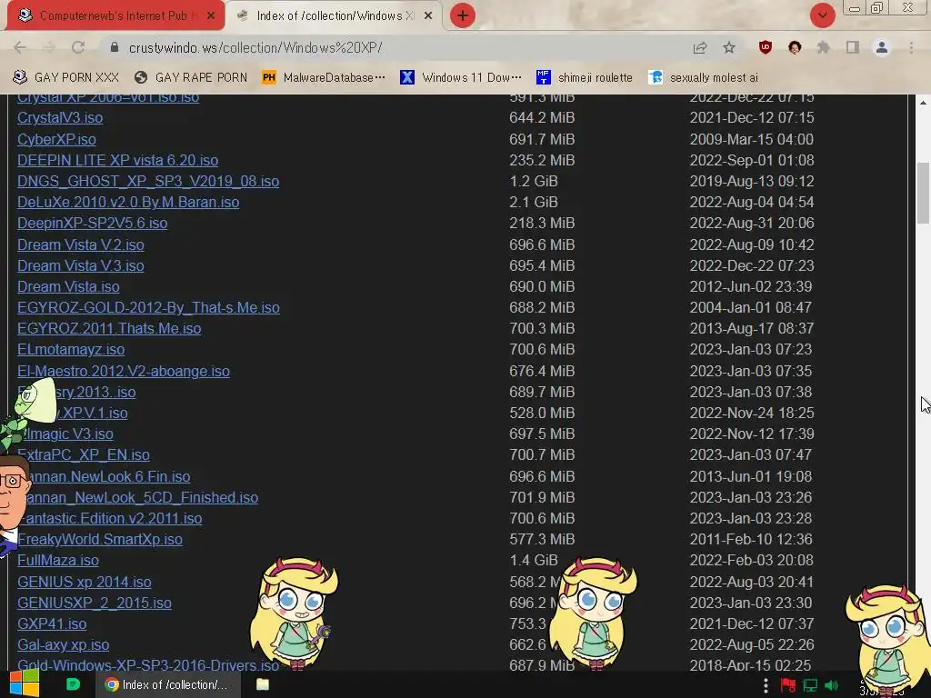Select the 2.1 GiB size value
The width and height of the screenshot is (931, 698).
tap(534, 202)
